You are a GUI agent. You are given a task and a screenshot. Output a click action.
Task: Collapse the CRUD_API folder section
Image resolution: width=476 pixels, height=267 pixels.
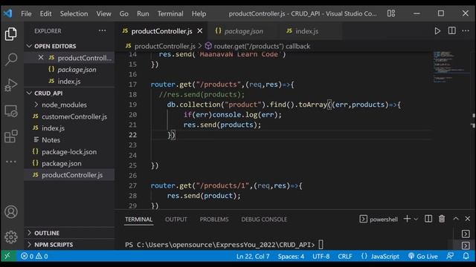48,93
